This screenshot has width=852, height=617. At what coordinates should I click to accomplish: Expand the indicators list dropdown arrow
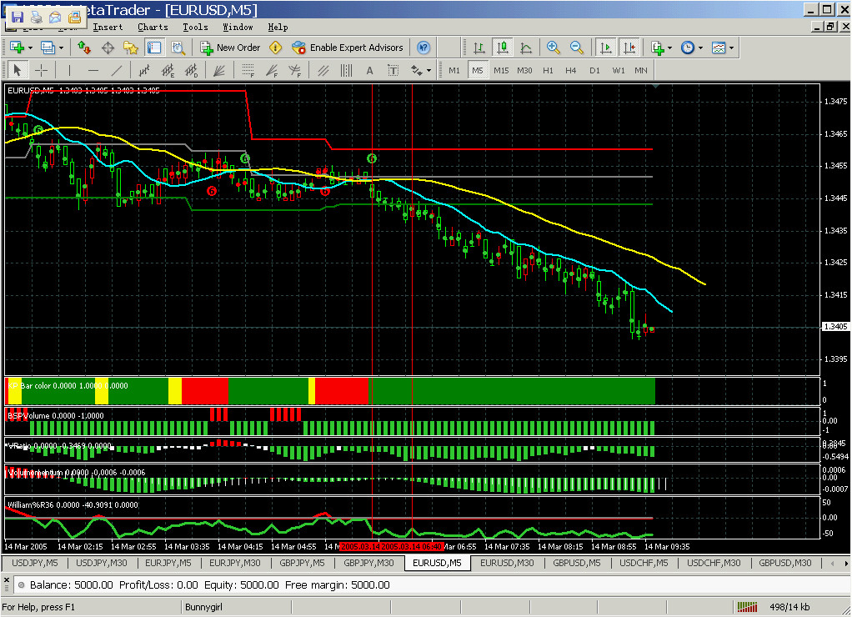669,48
